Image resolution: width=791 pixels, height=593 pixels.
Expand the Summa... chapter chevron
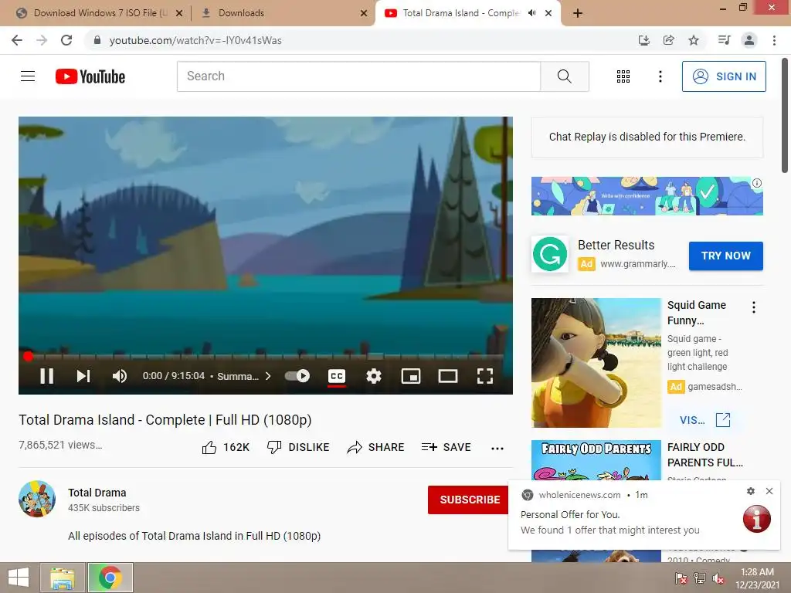point(268,376)
